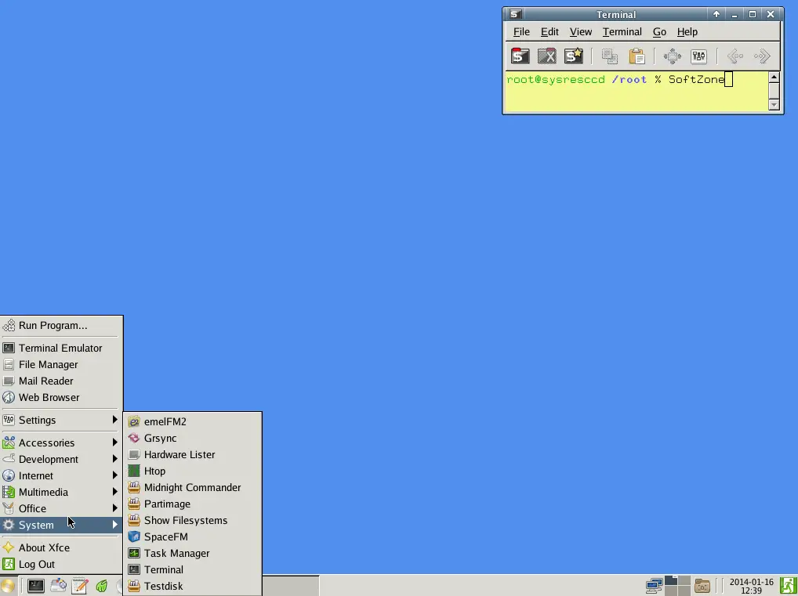Launch Partimage
Viewport: 798px width, 596px height.
(x=193, y=504)
